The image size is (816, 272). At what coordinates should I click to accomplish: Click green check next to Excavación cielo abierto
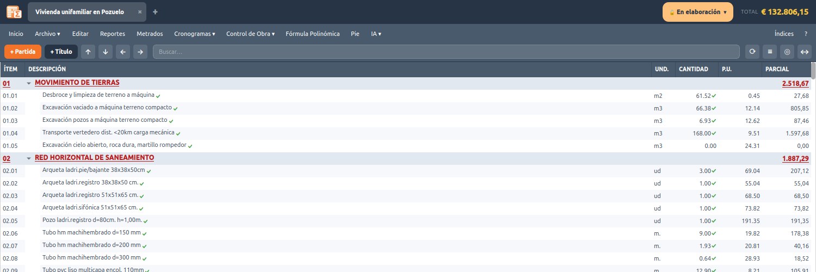click(190, 146)
